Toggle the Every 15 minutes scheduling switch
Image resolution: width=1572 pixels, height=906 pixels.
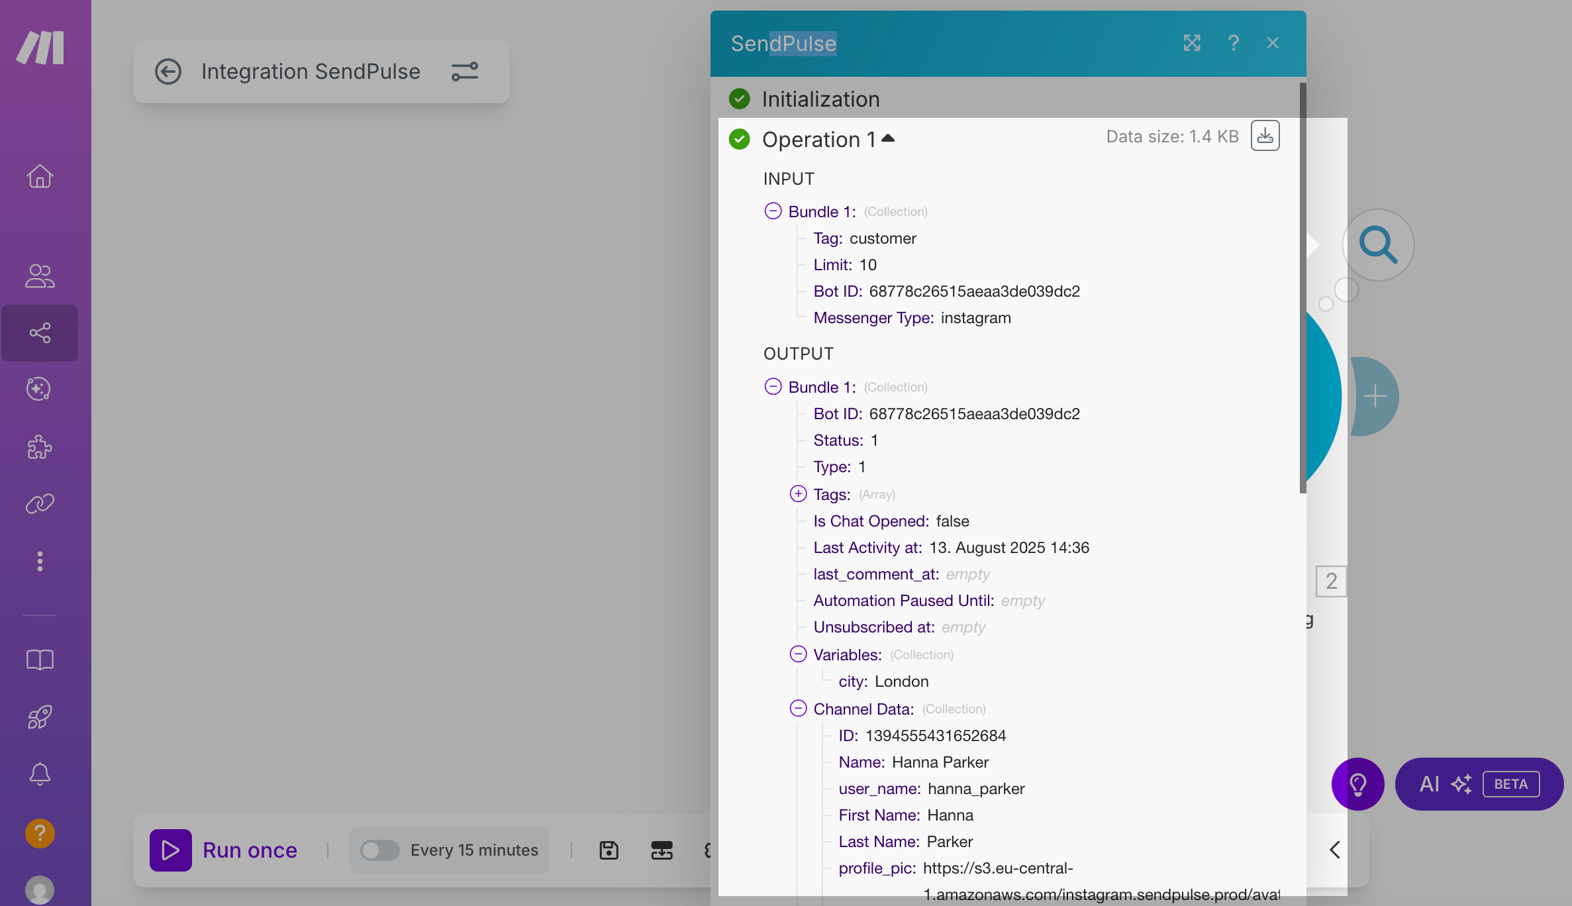[379, 850]
